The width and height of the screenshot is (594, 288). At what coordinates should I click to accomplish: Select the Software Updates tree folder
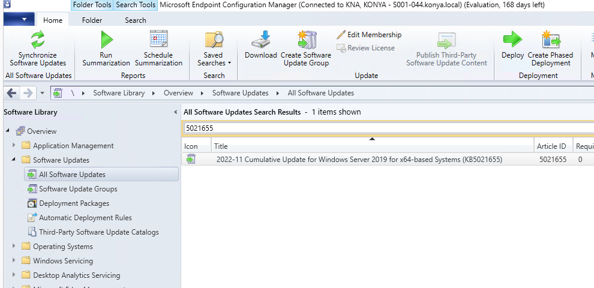tap(61, 160)
